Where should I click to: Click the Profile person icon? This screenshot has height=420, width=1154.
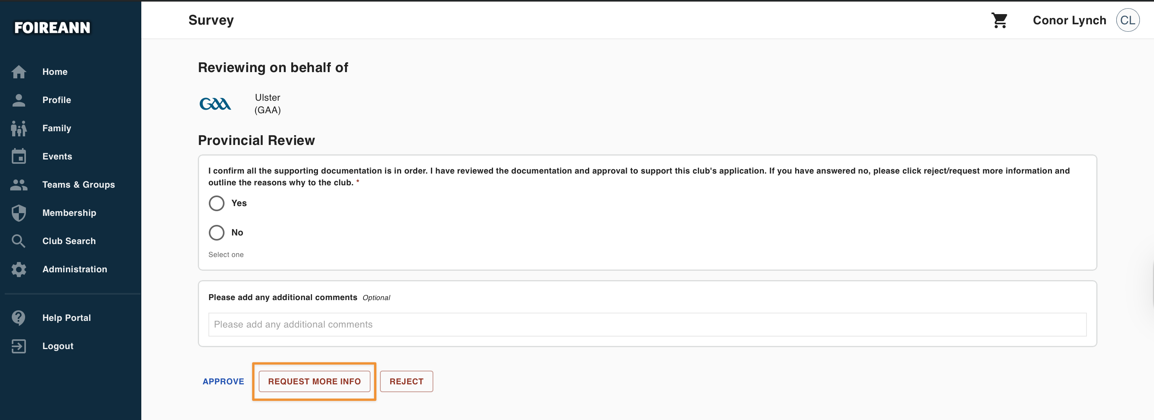point(19,100)
